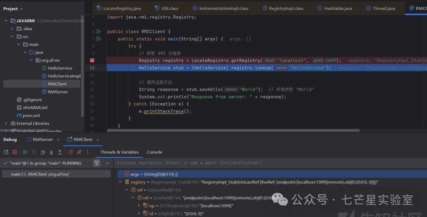Click the run gutter icon beside class RMIClient
Viewport: 427px width, 217px height.
pos(98,32)
